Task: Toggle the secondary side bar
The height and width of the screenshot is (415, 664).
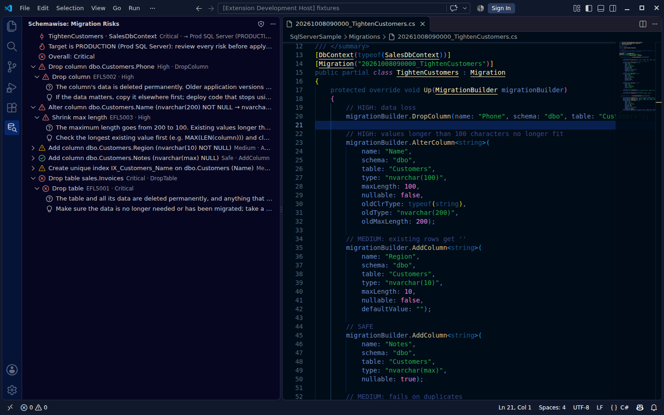Action: click(x=613, y=8)
